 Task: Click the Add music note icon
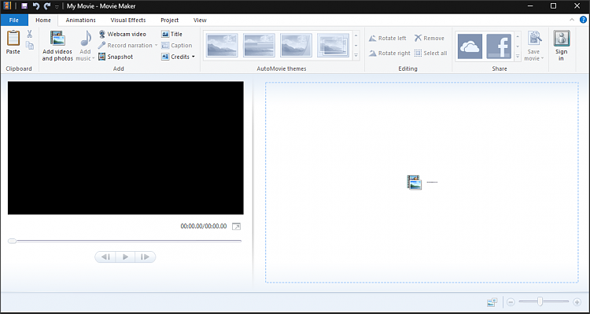coord(87,39)
